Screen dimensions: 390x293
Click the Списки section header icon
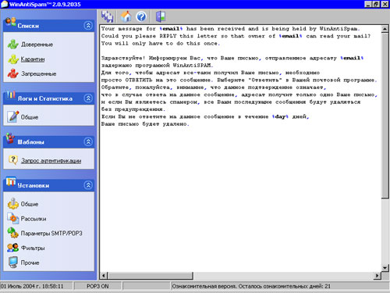pyautogui.click(x=11, y=22)
